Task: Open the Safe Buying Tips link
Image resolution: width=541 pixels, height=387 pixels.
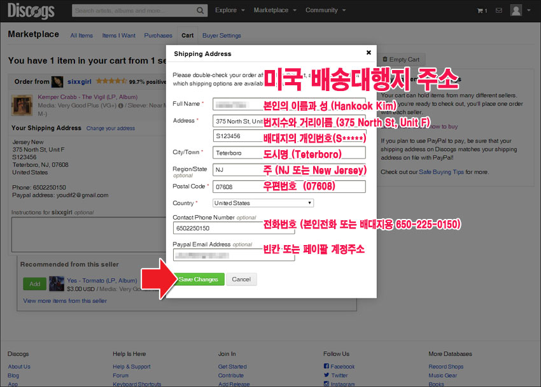Action: pos(441,172)
